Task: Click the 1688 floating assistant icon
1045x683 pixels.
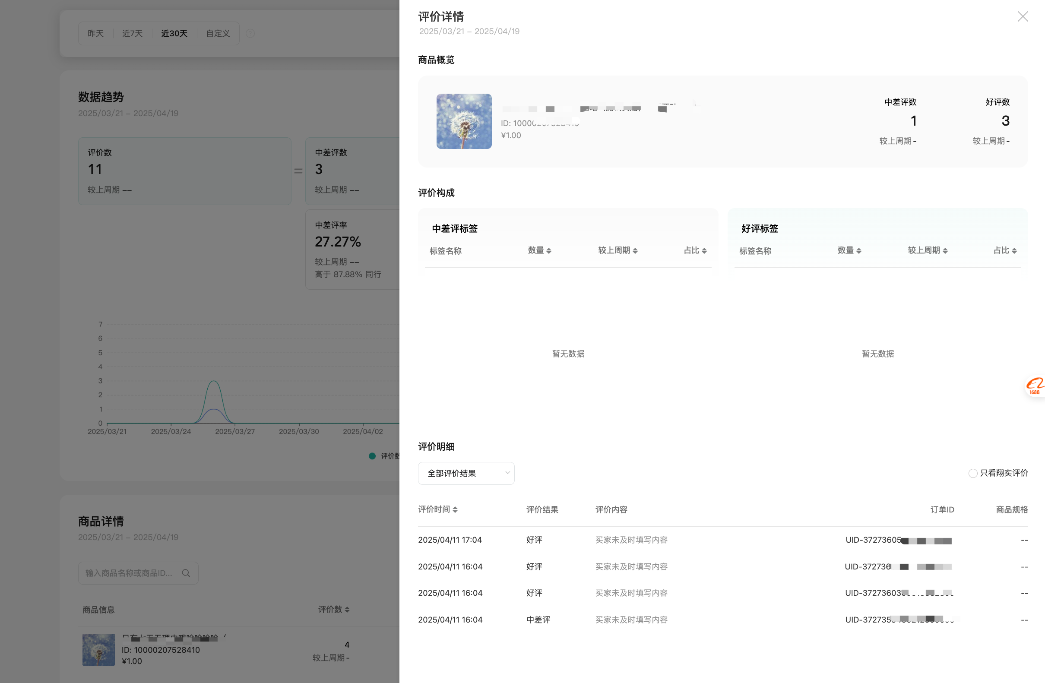Action: [x=1035, y=386]
